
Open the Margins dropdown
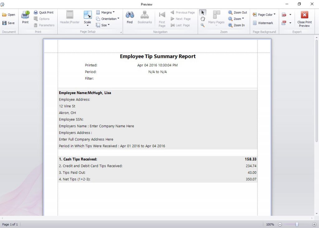click(107, 12)
